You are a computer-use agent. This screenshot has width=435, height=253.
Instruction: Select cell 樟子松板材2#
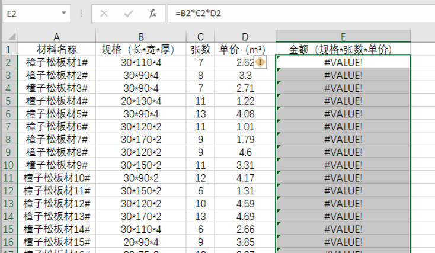[x=57, y=75]
